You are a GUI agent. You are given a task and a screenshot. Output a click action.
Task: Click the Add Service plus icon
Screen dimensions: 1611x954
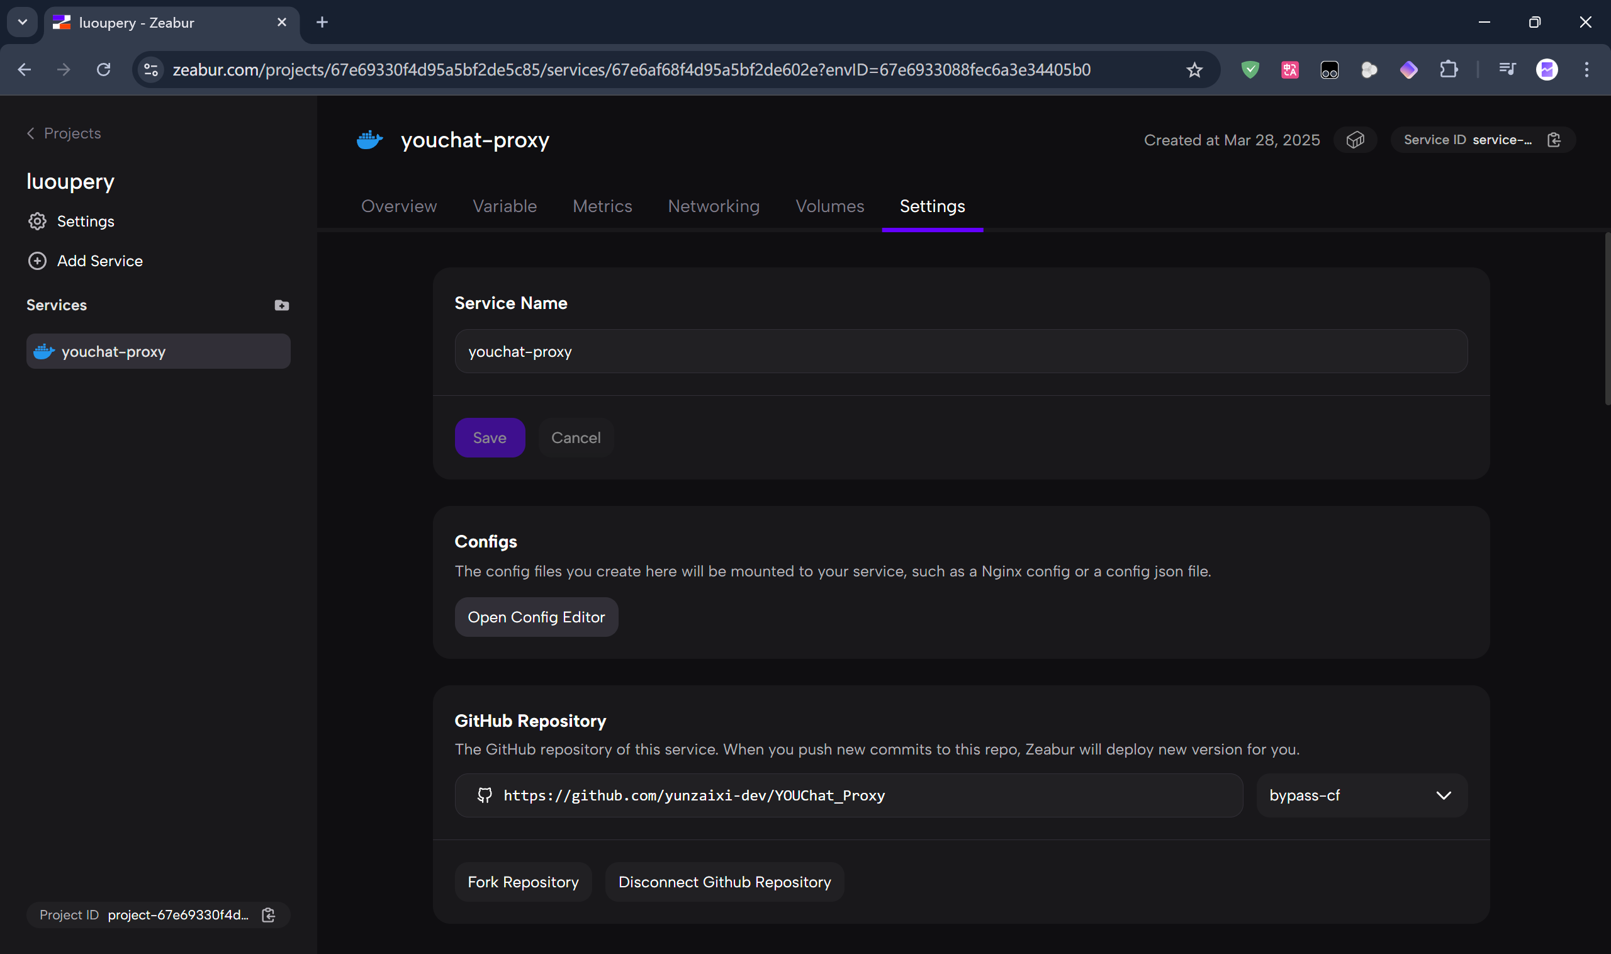point(37,261)
